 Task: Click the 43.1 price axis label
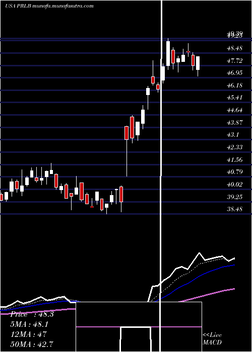click(x=233, y=135)
